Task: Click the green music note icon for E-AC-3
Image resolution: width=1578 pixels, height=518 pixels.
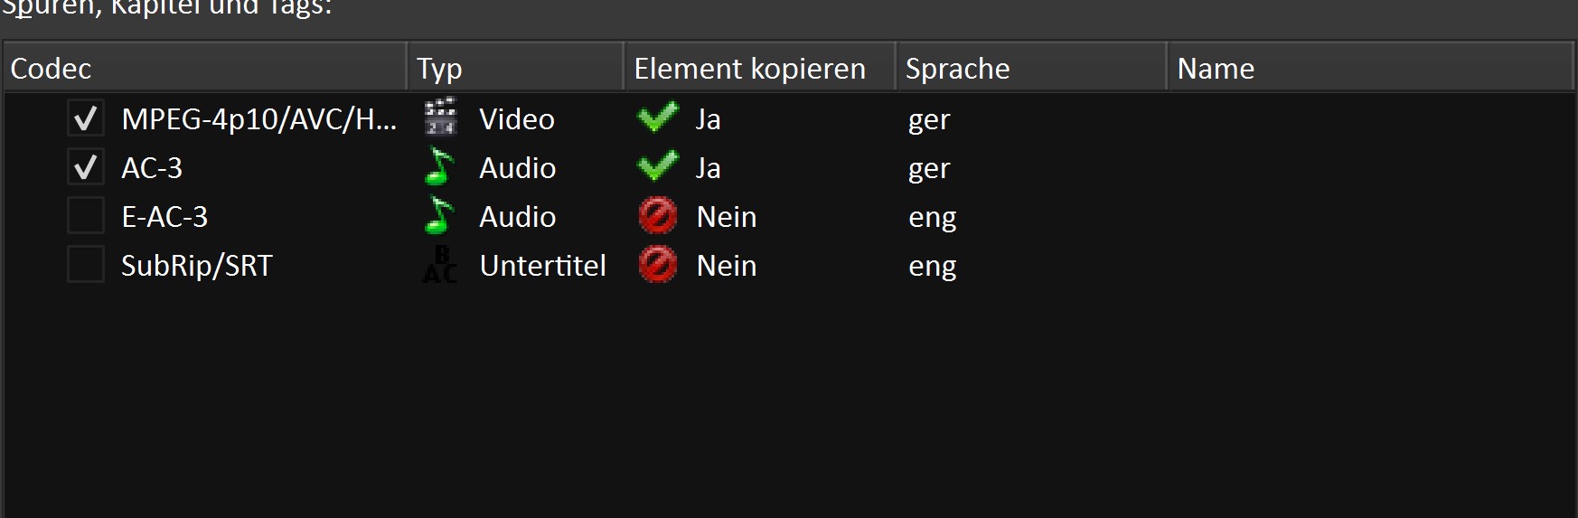Action: [440, 216]
